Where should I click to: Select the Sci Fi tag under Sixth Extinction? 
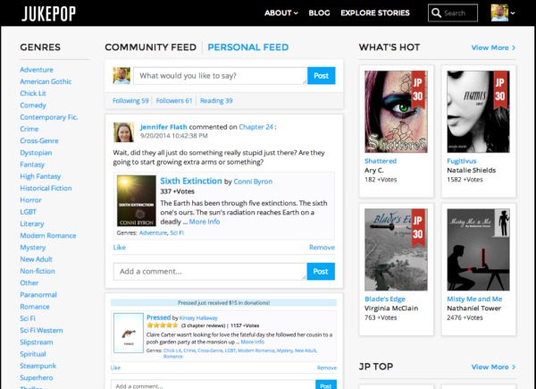pos(177,233)
